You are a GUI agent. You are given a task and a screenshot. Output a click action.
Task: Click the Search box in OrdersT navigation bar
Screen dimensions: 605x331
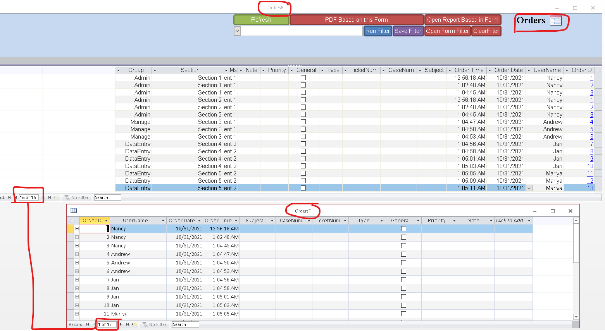(x=185, y=324)
